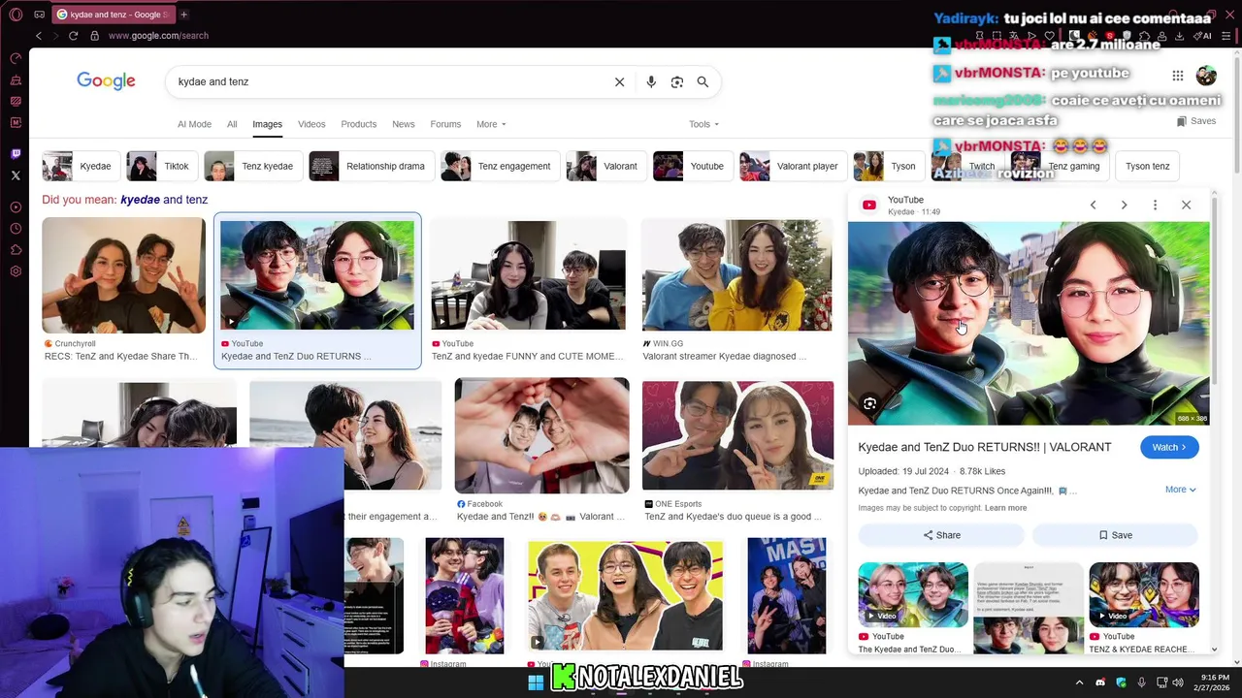The width and height of the screenshot is (1242, 698).
Task: Expand the More search filters dropdown
Action: [491, 124]
